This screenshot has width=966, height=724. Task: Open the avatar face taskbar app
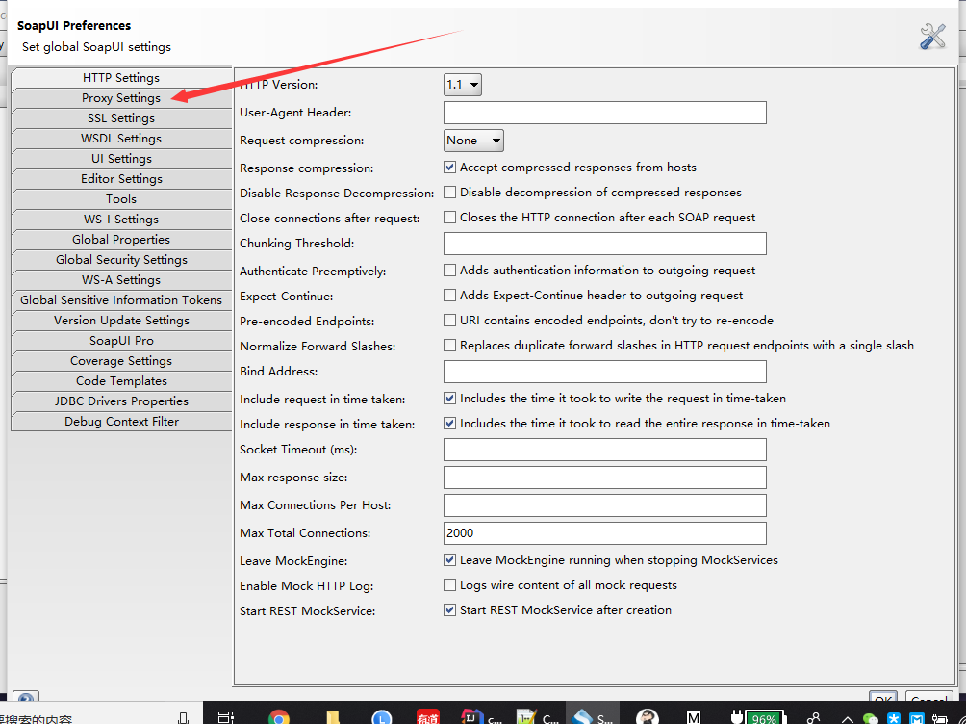coord(648,716)
